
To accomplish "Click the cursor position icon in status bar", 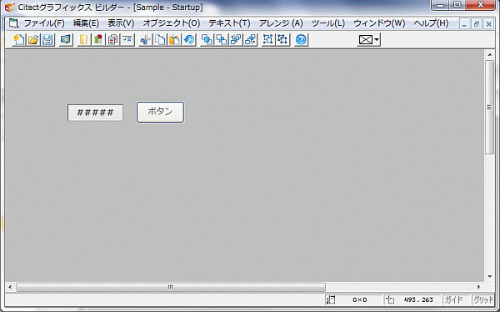I will pyautogui.click(x=390, y=299).
